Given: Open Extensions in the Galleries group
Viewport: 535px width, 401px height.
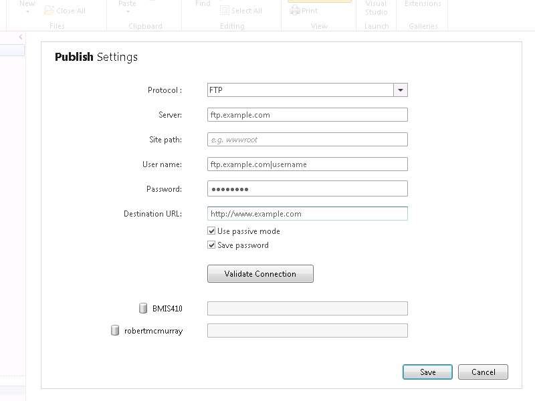Looking at the screenshot, I should coord(423,4).
